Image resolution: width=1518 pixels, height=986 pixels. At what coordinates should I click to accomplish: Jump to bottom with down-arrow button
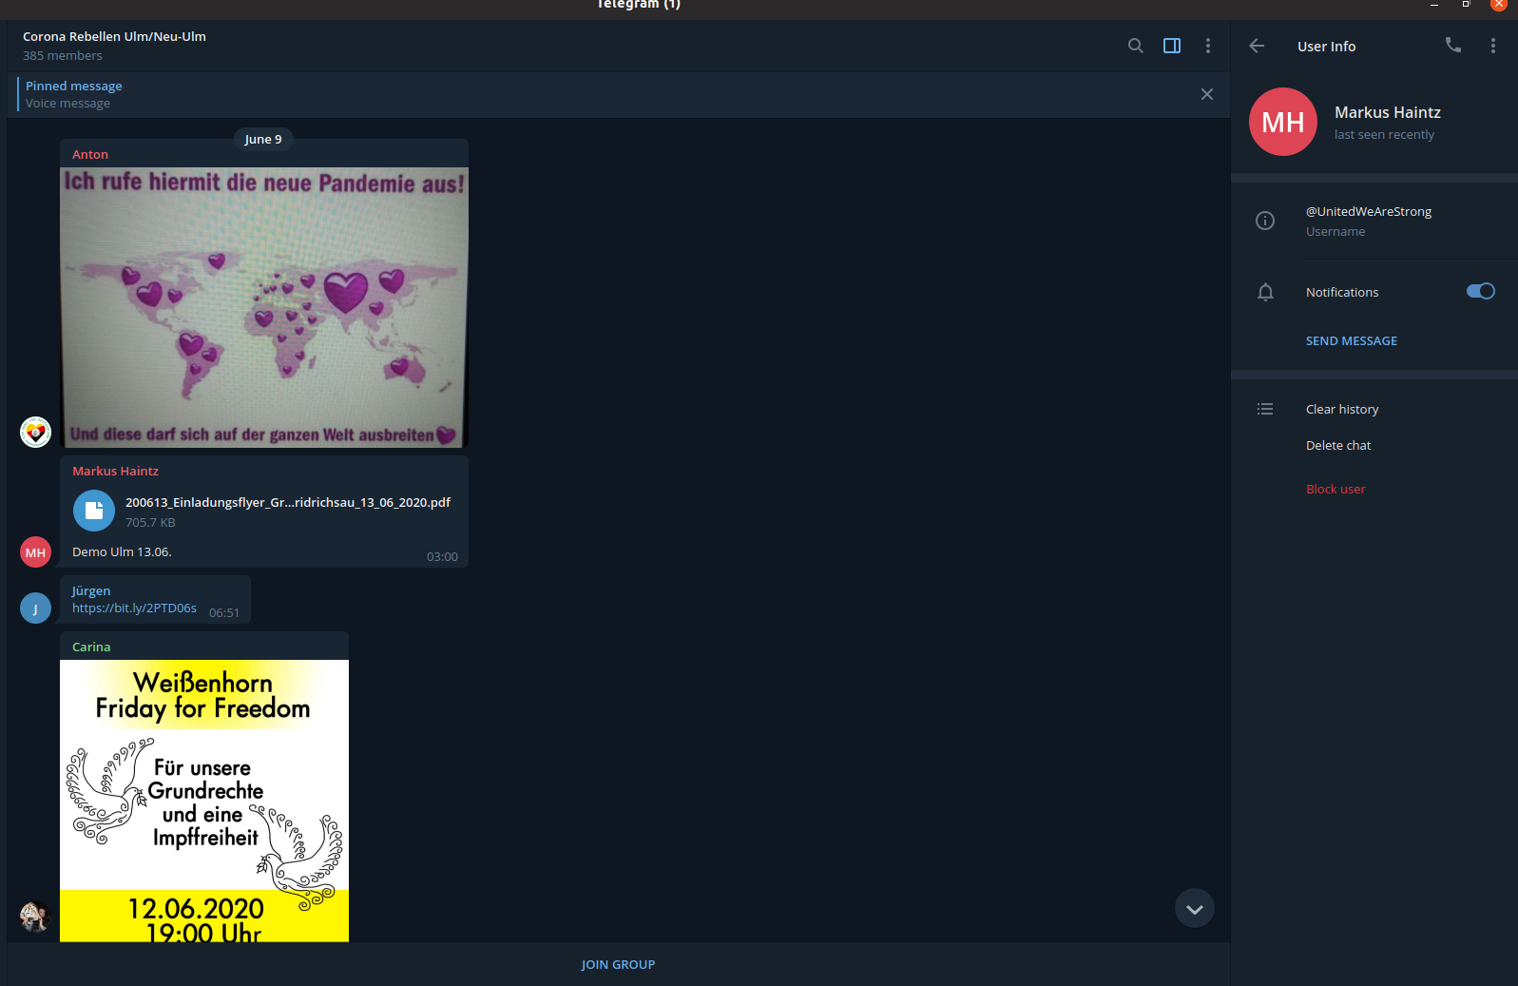(x=1194, y=909)
